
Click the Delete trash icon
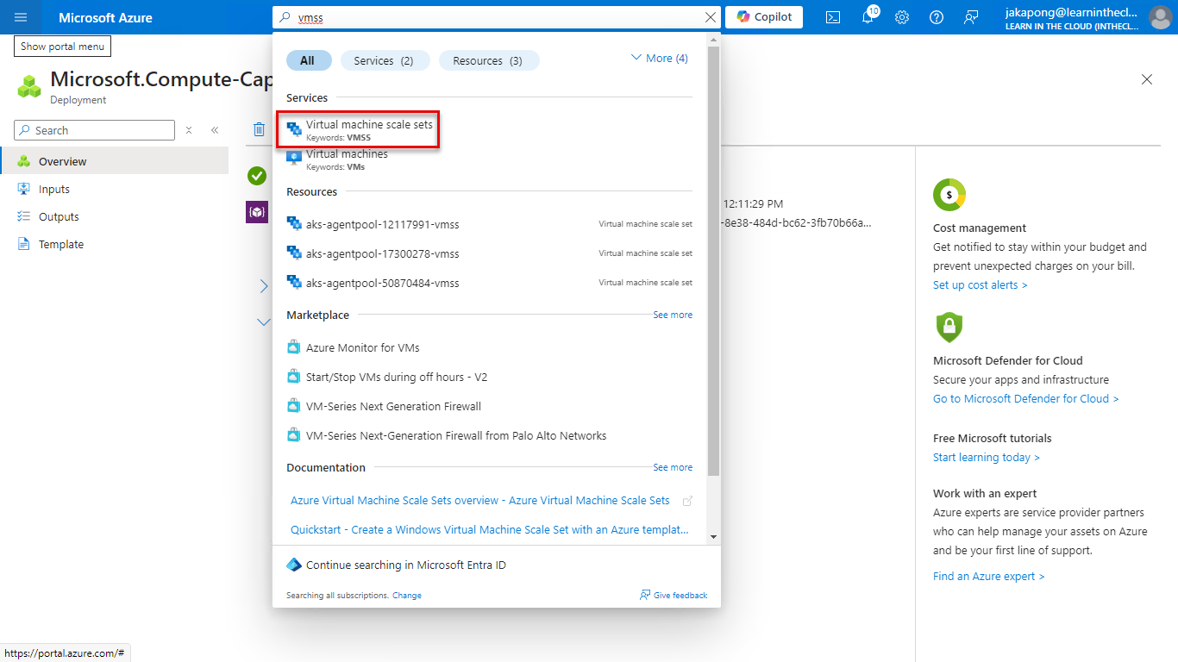(259, 129)
